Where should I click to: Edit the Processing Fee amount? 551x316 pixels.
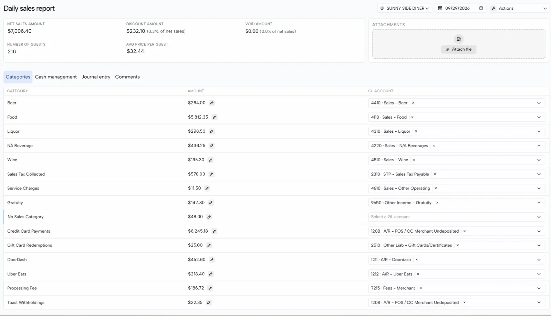click(x=210, y=288)
